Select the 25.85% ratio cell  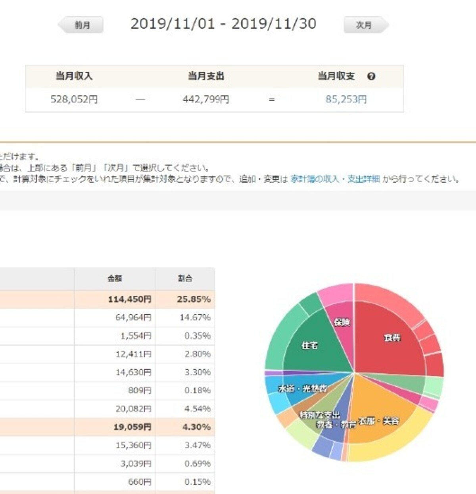[x=185, y=299]
